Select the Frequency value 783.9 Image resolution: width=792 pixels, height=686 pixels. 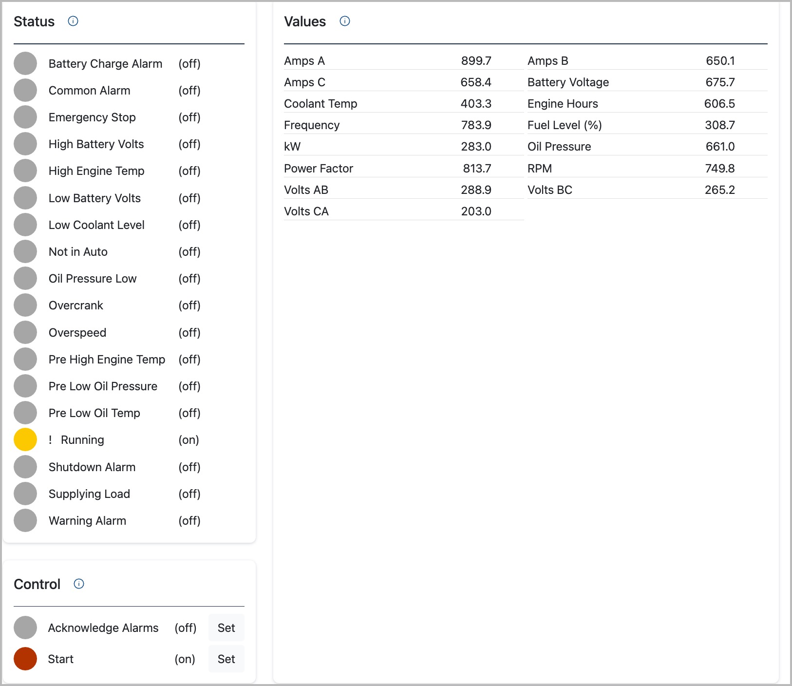coord(476,125)
